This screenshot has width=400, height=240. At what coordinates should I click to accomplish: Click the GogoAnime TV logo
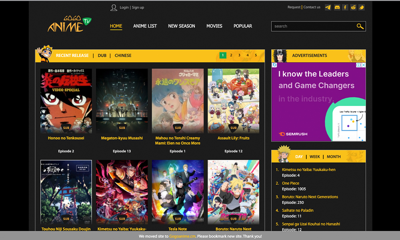coord(69,24)
